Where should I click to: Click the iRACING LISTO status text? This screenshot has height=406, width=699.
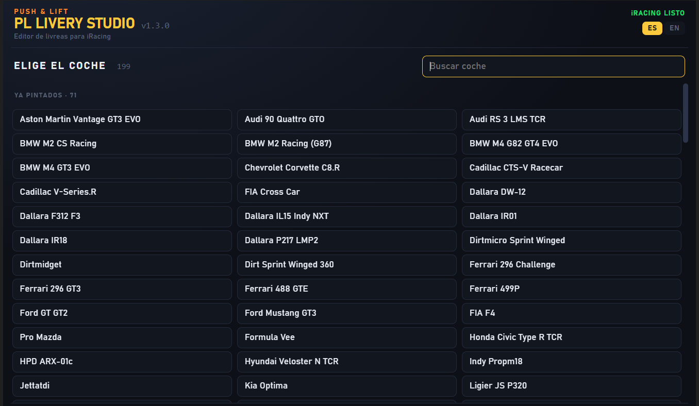tap(658, 13)
